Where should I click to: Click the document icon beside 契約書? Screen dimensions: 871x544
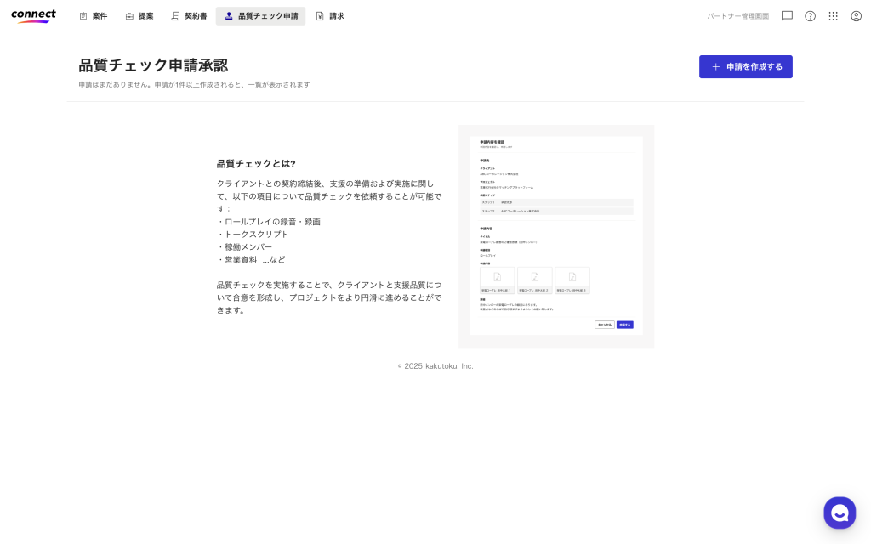(x=175, y=16)
